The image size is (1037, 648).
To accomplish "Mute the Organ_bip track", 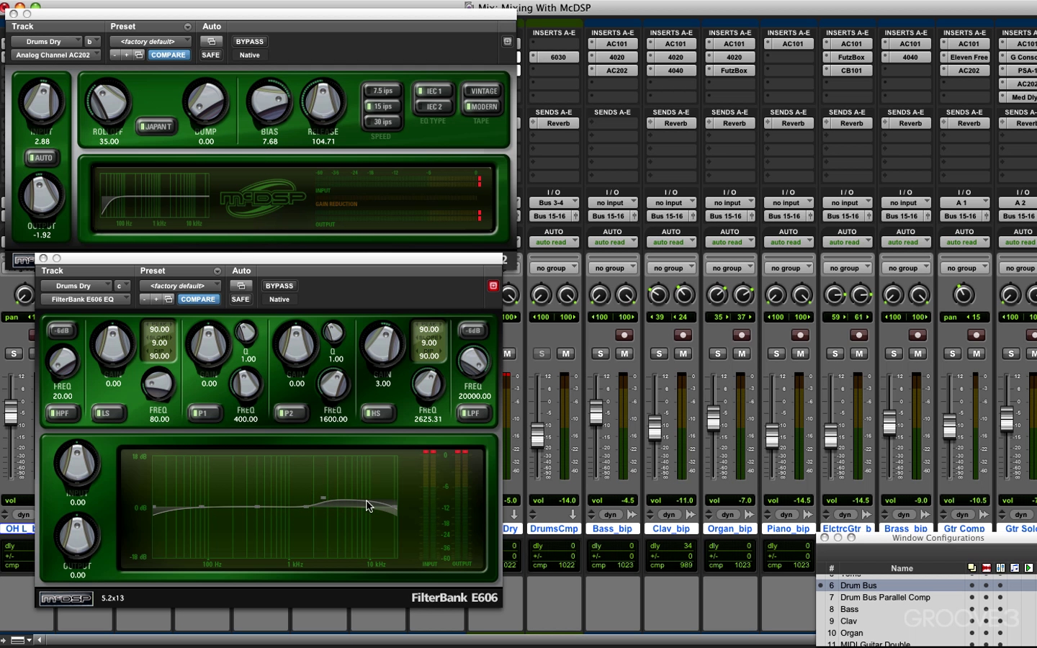I will pyautogui.click(x=742, y=354).
